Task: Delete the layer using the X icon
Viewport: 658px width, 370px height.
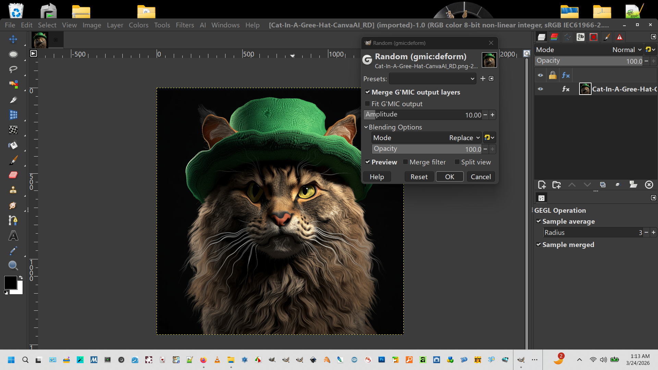Action: (649, 185)
